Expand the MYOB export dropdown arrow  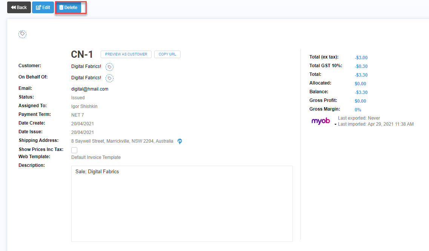[x=336, y=125]
